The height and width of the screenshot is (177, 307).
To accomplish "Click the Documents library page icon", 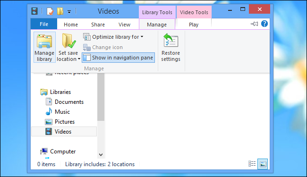I will tap(49, 101).
